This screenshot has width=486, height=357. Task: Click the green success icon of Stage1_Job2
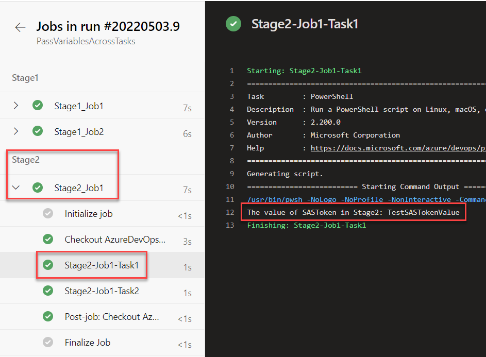click(38, 131)
